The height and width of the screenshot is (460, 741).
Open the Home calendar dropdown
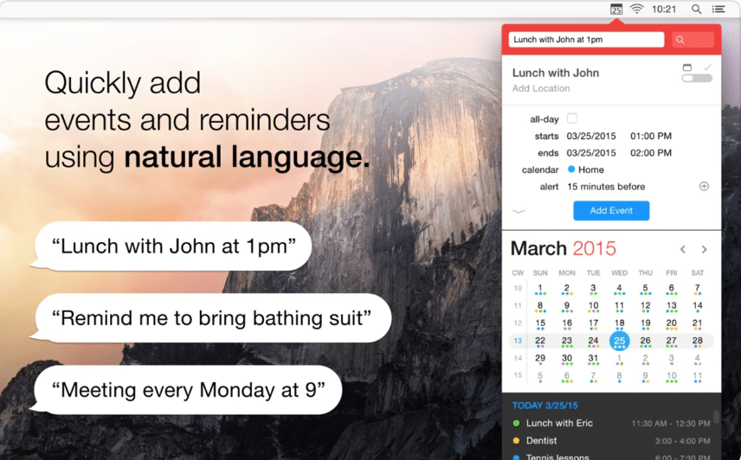pos(585,169)
